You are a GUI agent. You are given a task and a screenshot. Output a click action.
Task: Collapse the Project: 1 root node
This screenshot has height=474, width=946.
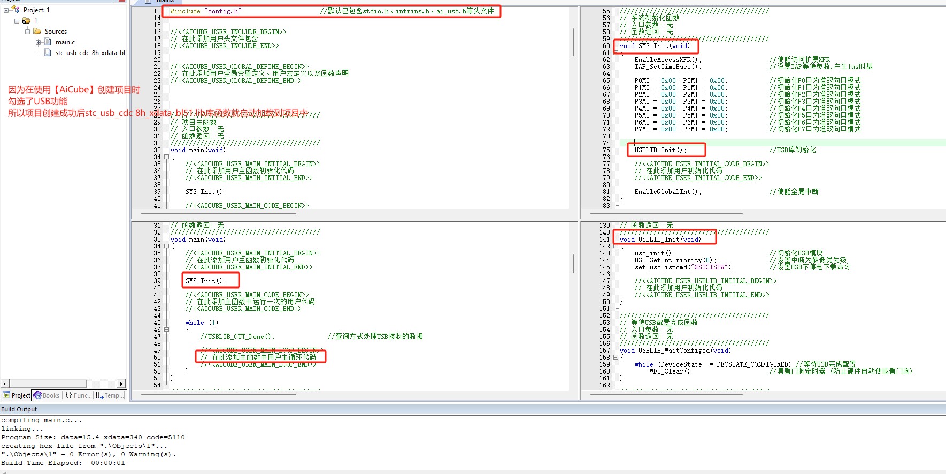click(x=6, y=10)
